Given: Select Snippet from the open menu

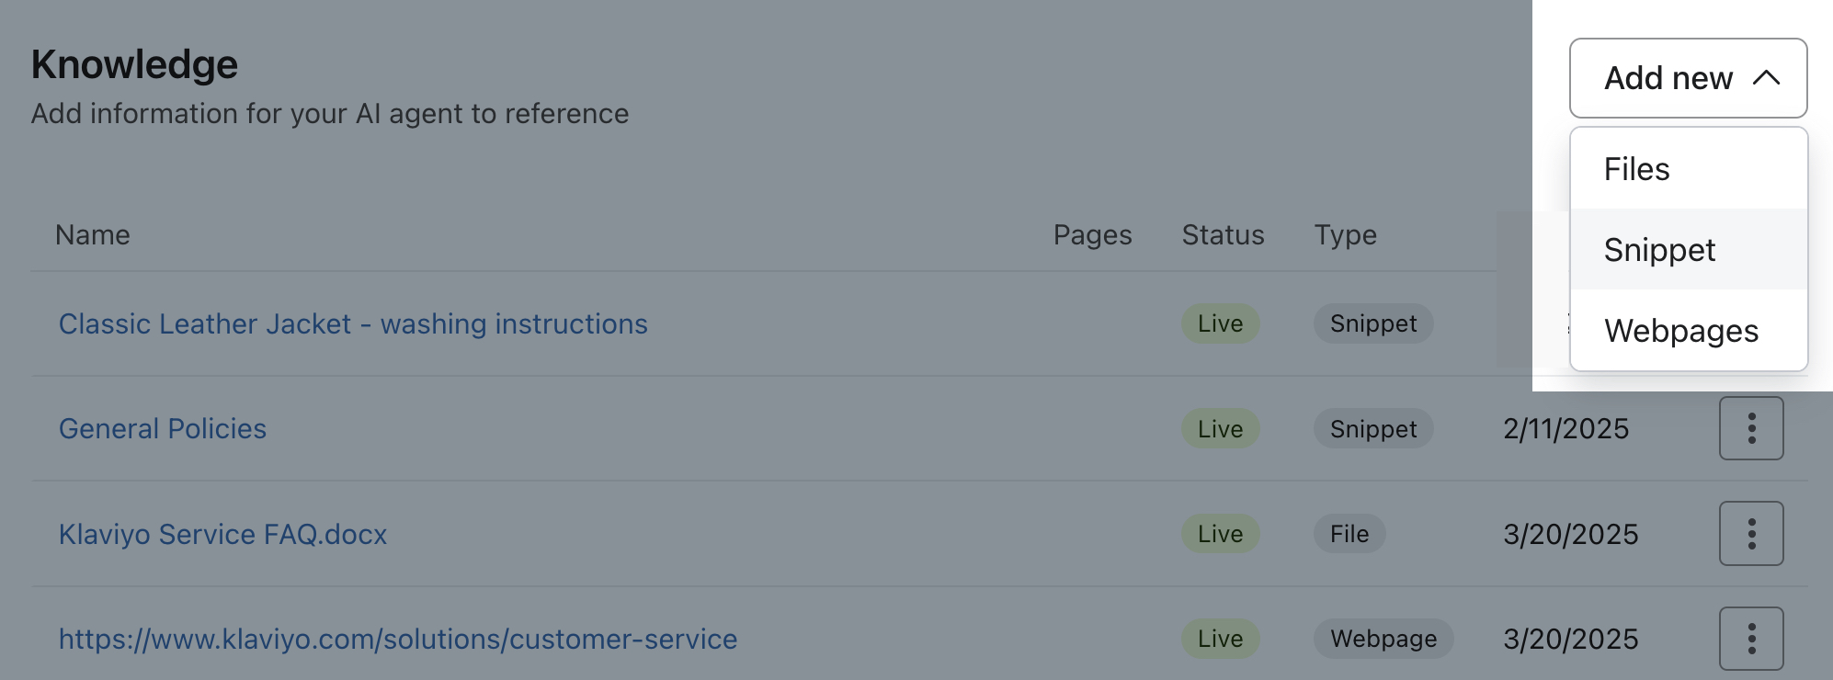Looking at the screenshot, I should pos(1659,248).
